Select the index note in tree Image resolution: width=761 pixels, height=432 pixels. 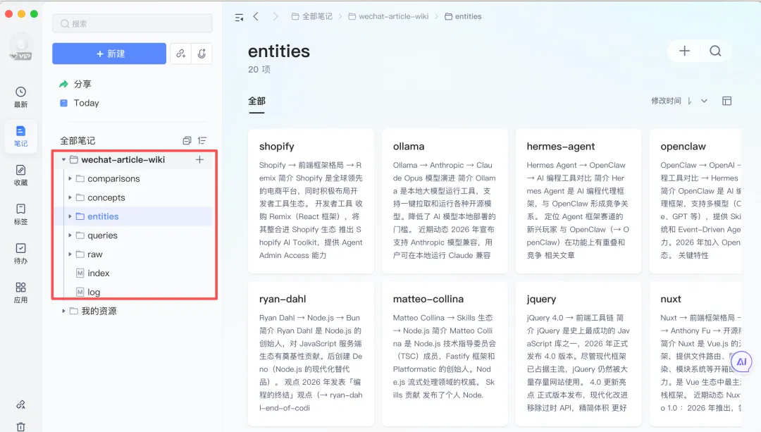tap(98, 273)
